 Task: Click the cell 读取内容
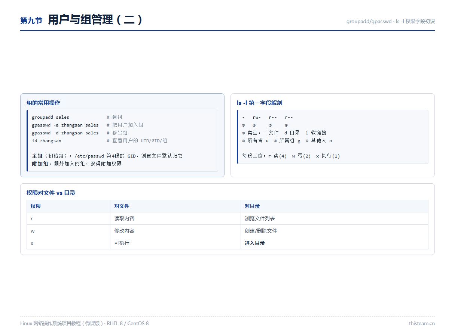(175, 218)
